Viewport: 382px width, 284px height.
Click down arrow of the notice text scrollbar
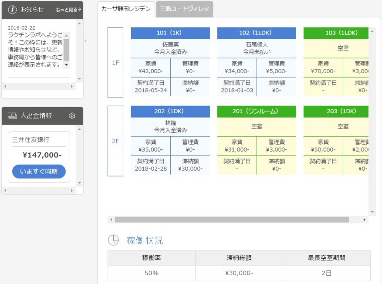pos(66,65)
